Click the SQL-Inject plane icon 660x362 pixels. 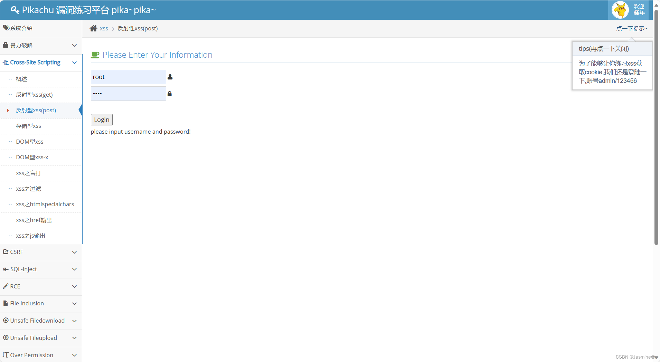click(x=6, y=269)
